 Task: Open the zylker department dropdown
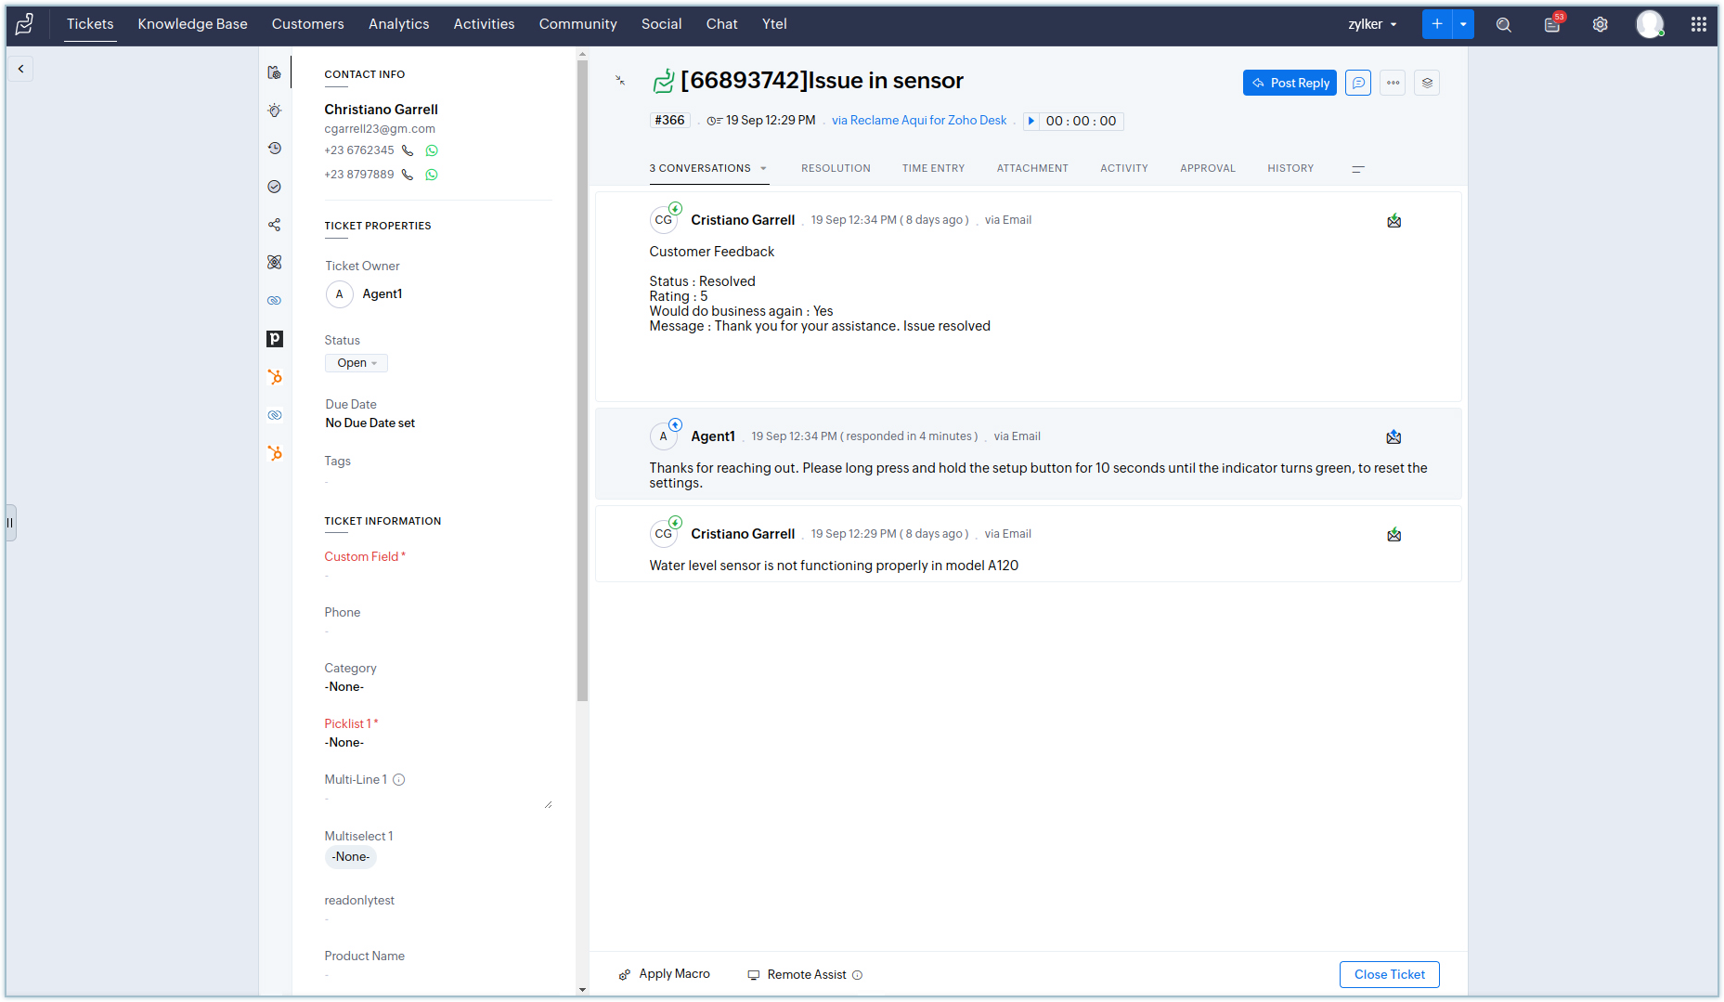coord(1372,24)
